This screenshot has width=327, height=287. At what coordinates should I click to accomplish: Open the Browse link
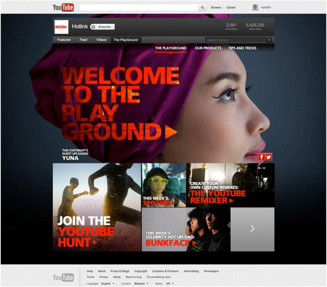216,7
